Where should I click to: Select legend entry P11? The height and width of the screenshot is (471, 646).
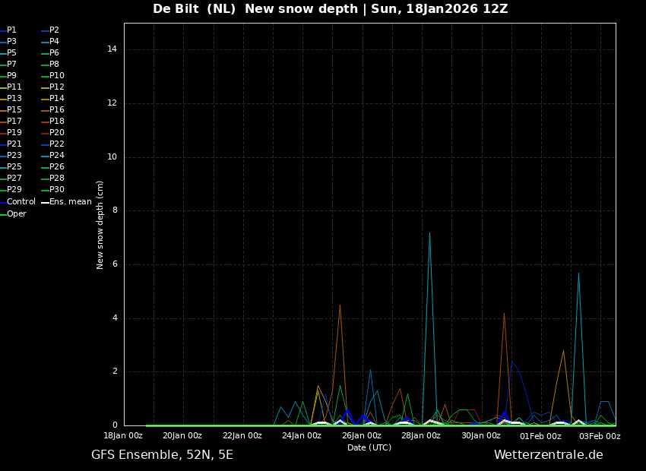click(11, 87)
